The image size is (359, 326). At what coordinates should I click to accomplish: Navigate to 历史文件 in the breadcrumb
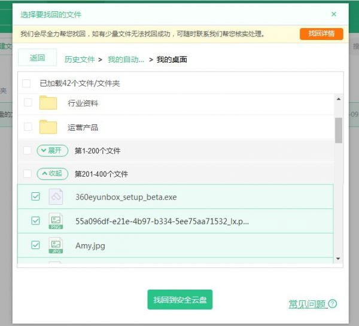click(80, 59)
